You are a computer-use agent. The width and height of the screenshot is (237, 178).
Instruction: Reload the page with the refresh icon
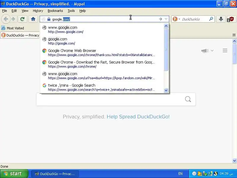coord(23,19)
